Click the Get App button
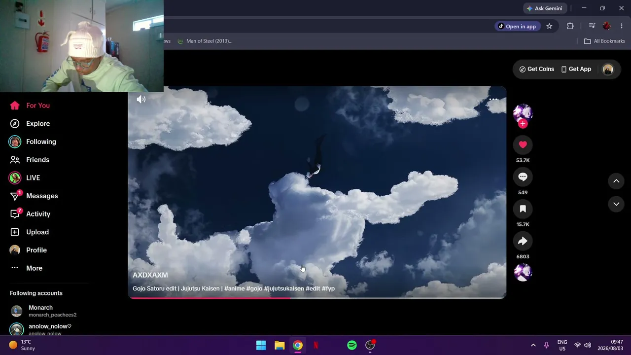This screenshot has height=355, width=631. [576, 69]
